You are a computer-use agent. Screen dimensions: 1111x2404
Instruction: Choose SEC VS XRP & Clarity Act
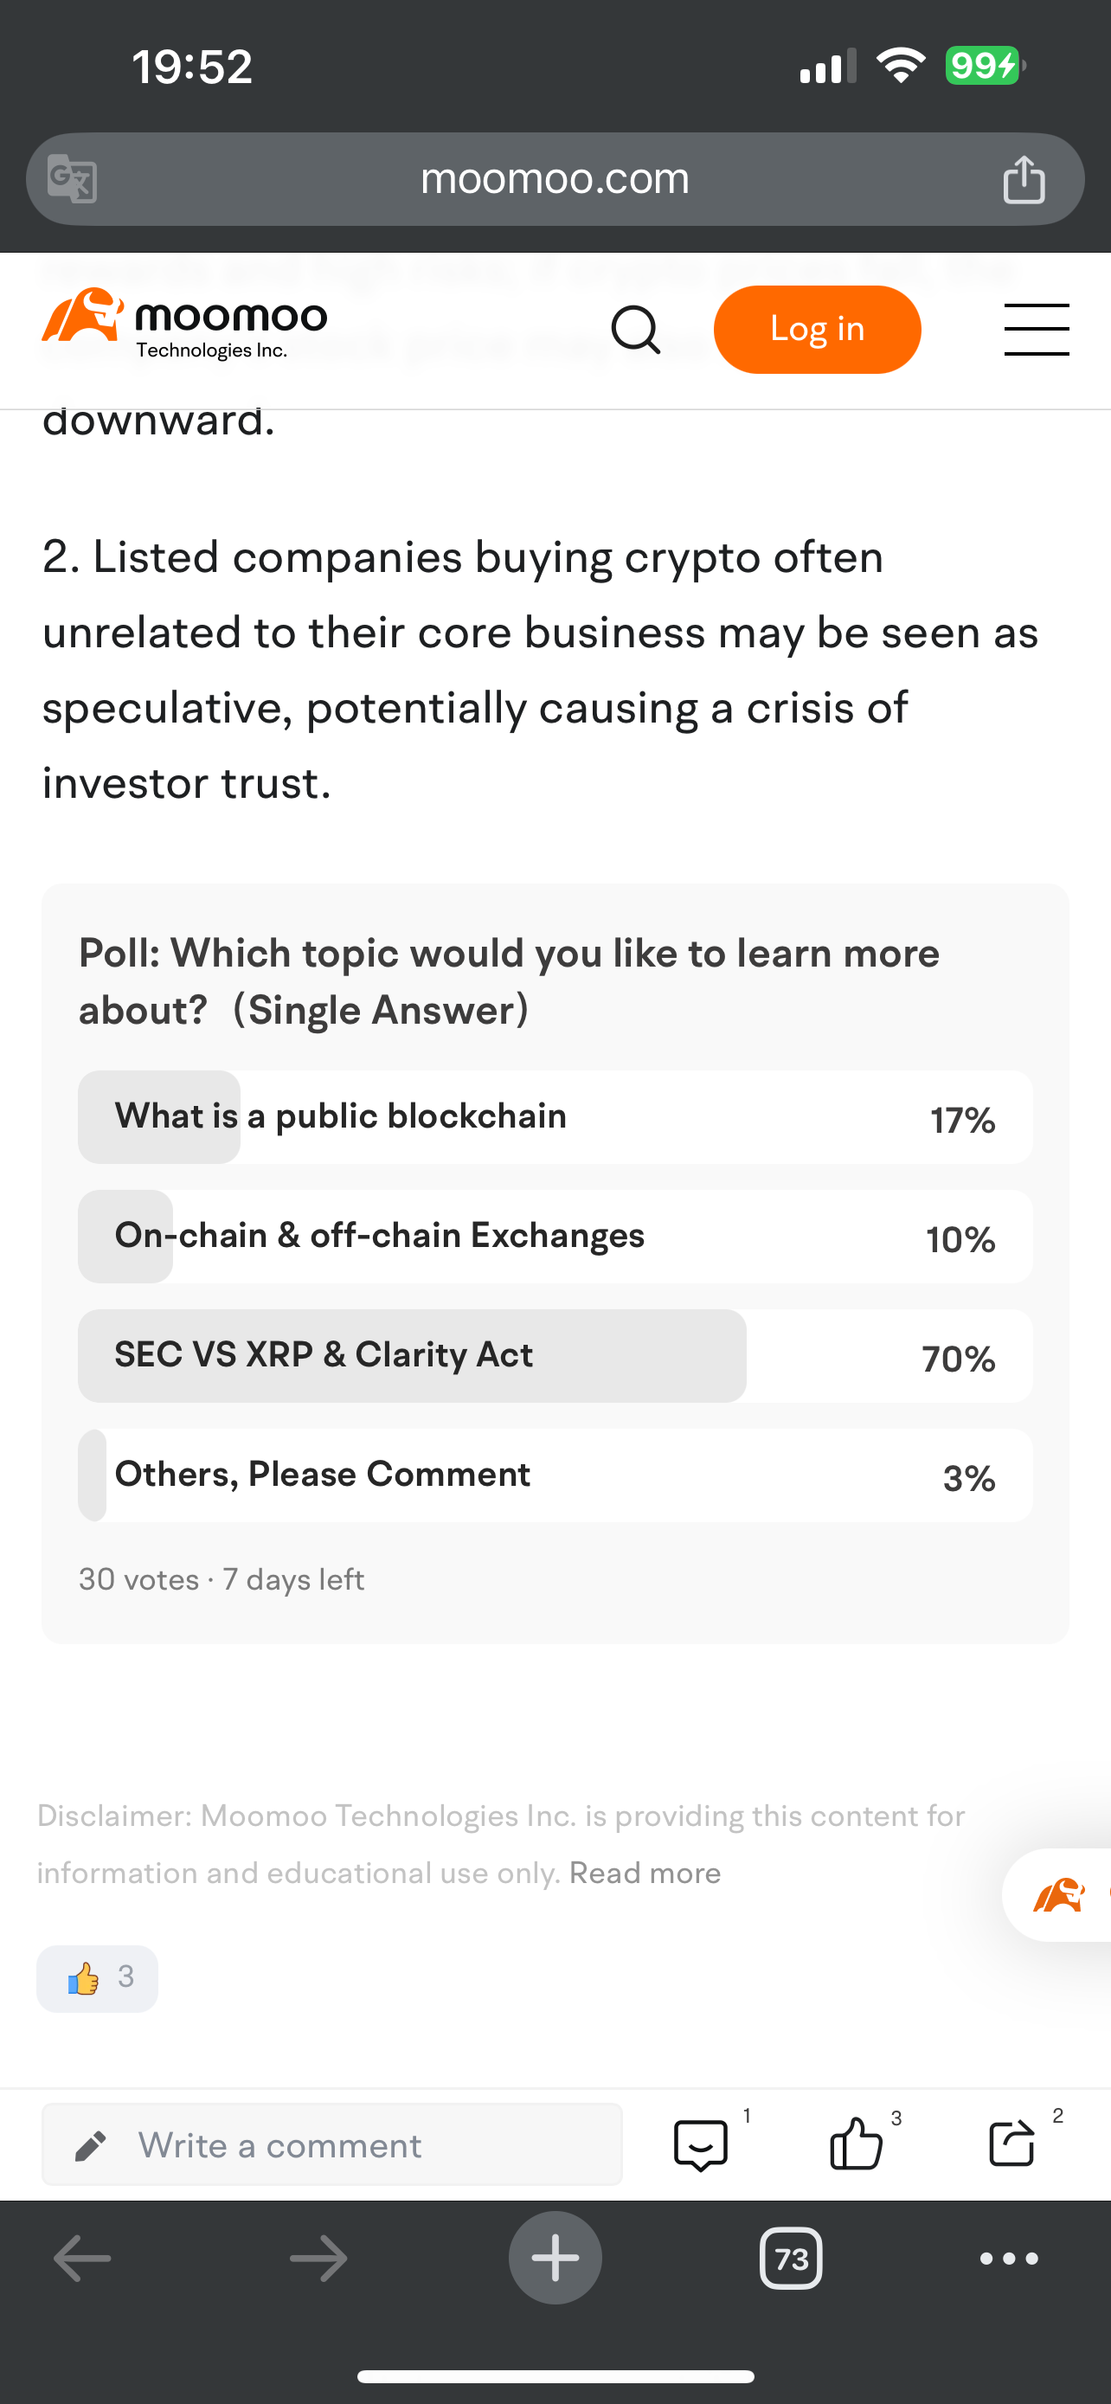click(x=554, y=1356)
